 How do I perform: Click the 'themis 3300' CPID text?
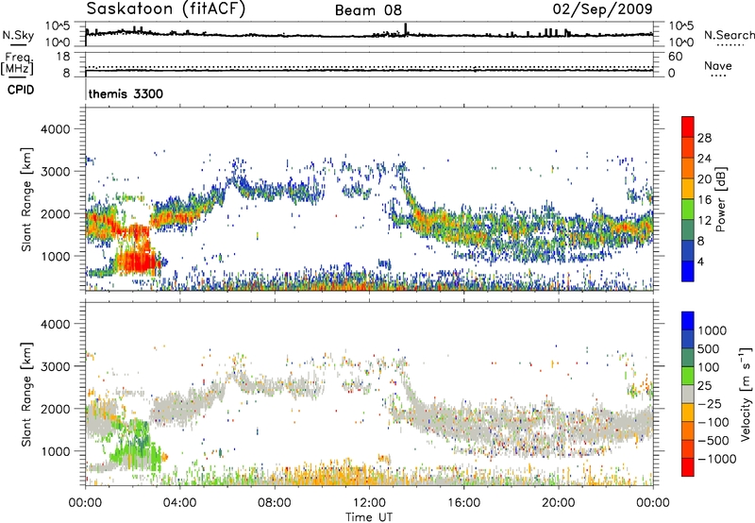pos(126,93)
